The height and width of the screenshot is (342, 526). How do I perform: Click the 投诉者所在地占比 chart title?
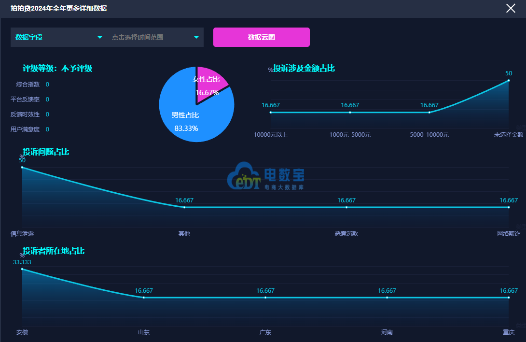pyautogui.click(x=54, y=251)
